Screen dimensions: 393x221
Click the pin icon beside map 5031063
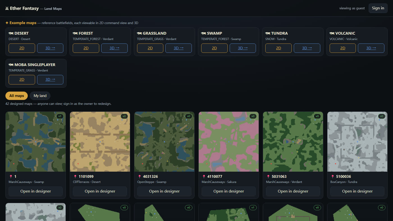point(268,177)
